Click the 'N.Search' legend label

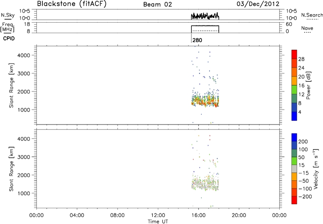(x=312, y=15)
